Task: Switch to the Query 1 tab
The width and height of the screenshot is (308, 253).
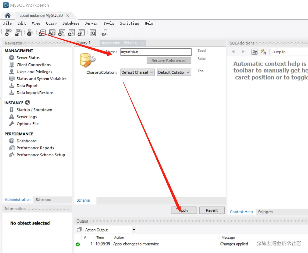Action: [84, 43]
